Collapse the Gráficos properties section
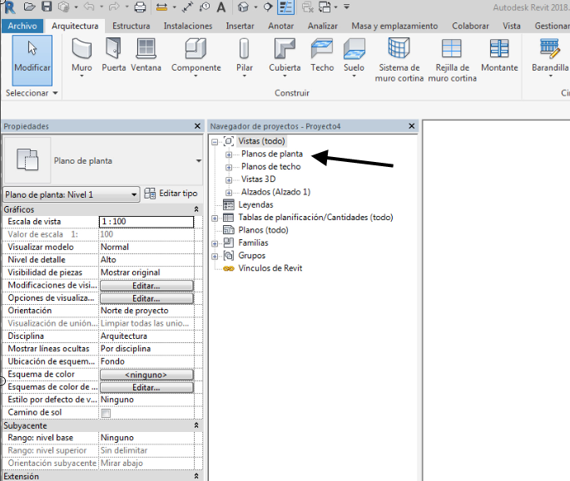This screenshot has height=481, width=570. (196, 209)
